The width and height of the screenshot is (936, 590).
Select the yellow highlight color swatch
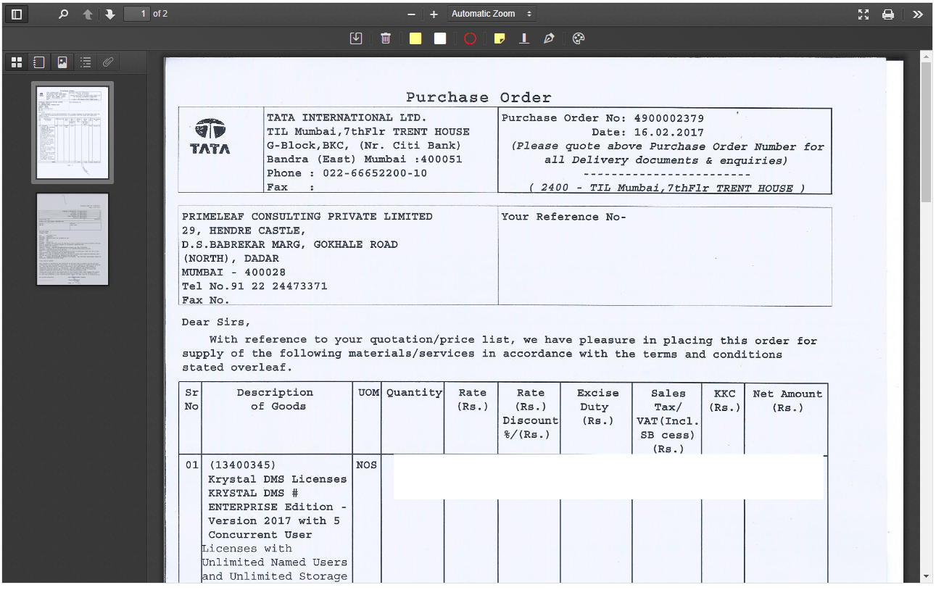pos(415,38)
